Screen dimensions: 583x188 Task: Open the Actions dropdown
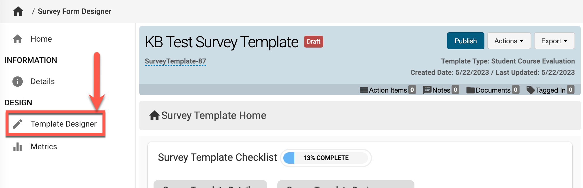click(509, 41)
